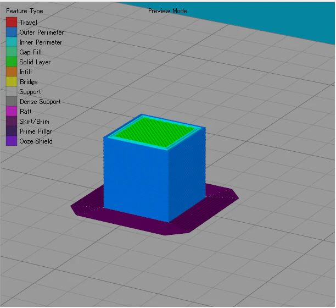Click the red Travel color swatch
Image resolution: width=336 pixels, height=308 pixels.
point(12,22)
